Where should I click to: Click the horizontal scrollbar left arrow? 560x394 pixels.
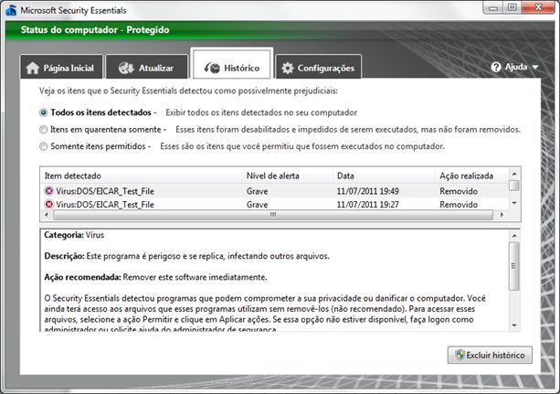click(x=47, y=215)
